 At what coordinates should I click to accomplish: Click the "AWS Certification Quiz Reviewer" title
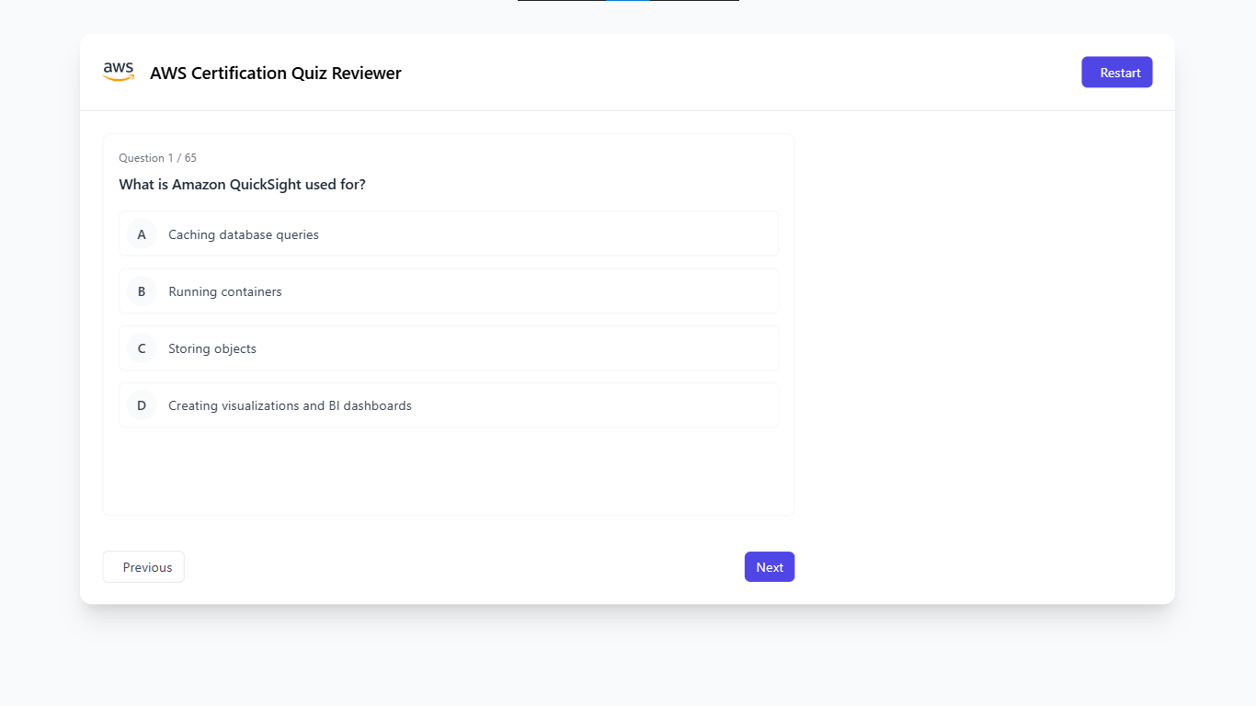(276, 74)
